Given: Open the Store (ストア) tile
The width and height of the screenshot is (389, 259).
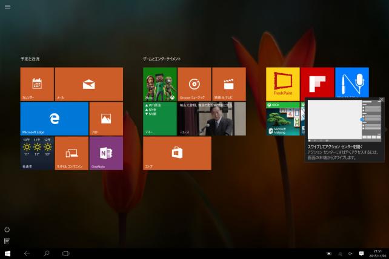Looking at the screenshot, I should pyautogui.click(x=177, y=153).
